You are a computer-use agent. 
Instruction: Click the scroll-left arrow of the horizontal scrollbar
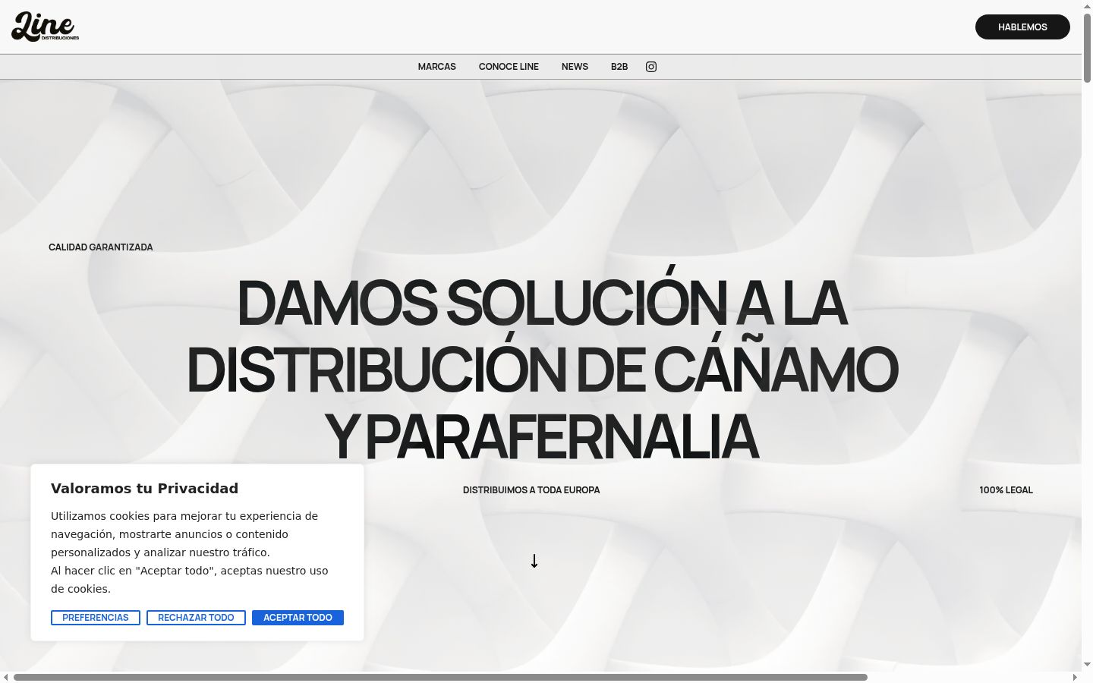click(6, 677)
